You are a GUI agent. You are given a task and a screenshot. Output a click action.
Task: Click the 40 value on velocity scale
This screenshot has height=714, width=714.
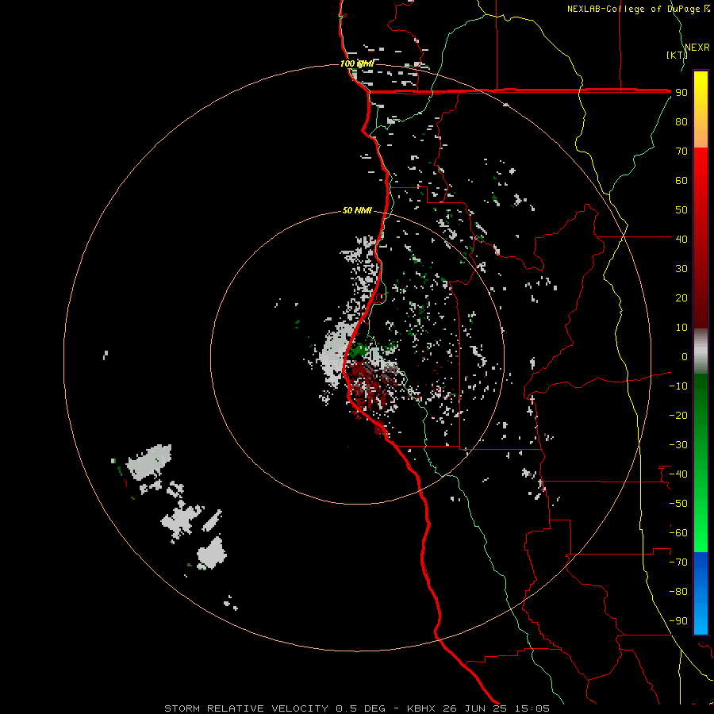pyautogui.click(x=681, y=239)
